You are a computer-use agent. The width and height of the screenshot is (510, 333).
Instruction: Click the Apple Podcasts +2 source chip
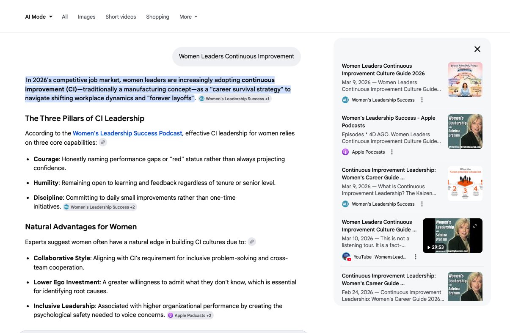click(190, 315)
